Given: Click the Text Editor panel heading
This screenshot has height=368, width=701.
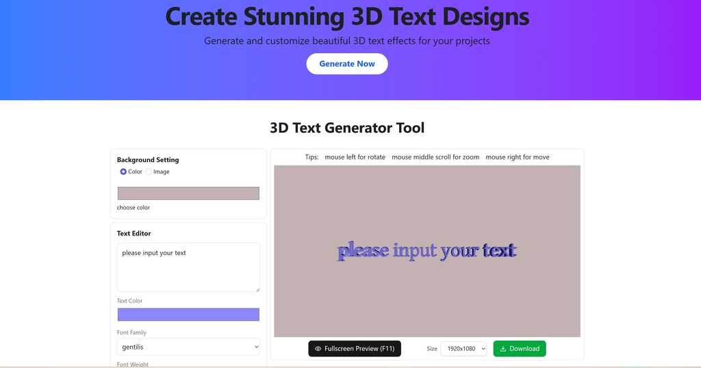Looking at the screenshot, I should (134, 233).
